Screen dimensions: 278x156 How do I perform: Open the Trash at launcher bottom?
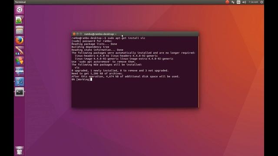coord(19,150)
